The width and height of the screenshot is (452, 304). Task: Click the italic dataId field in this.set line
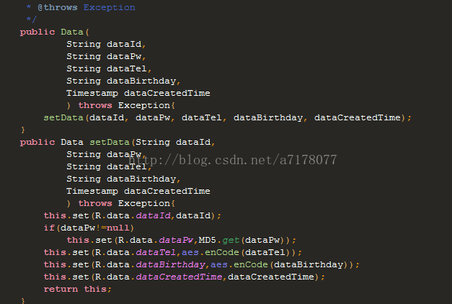coord(153,216)
